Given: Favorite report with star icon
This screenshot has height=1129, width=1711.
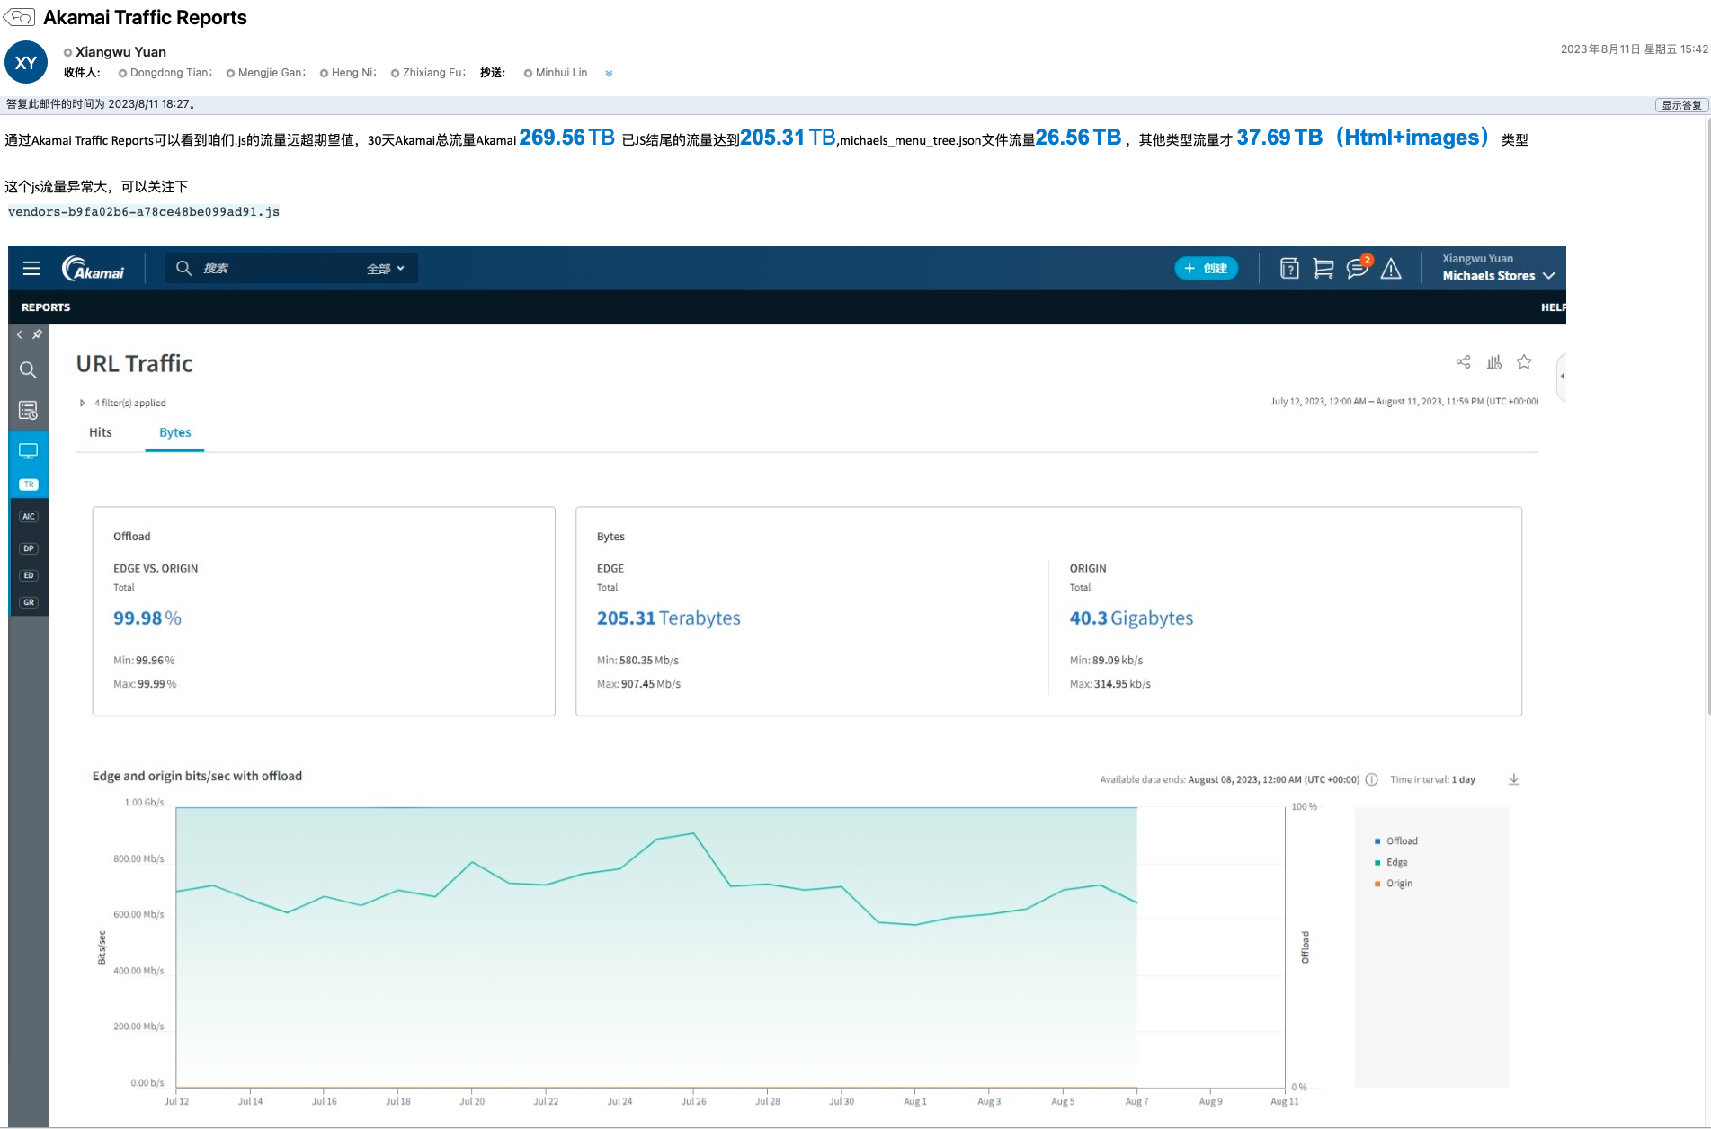Looking at the screenshot, I should 1524,361.
